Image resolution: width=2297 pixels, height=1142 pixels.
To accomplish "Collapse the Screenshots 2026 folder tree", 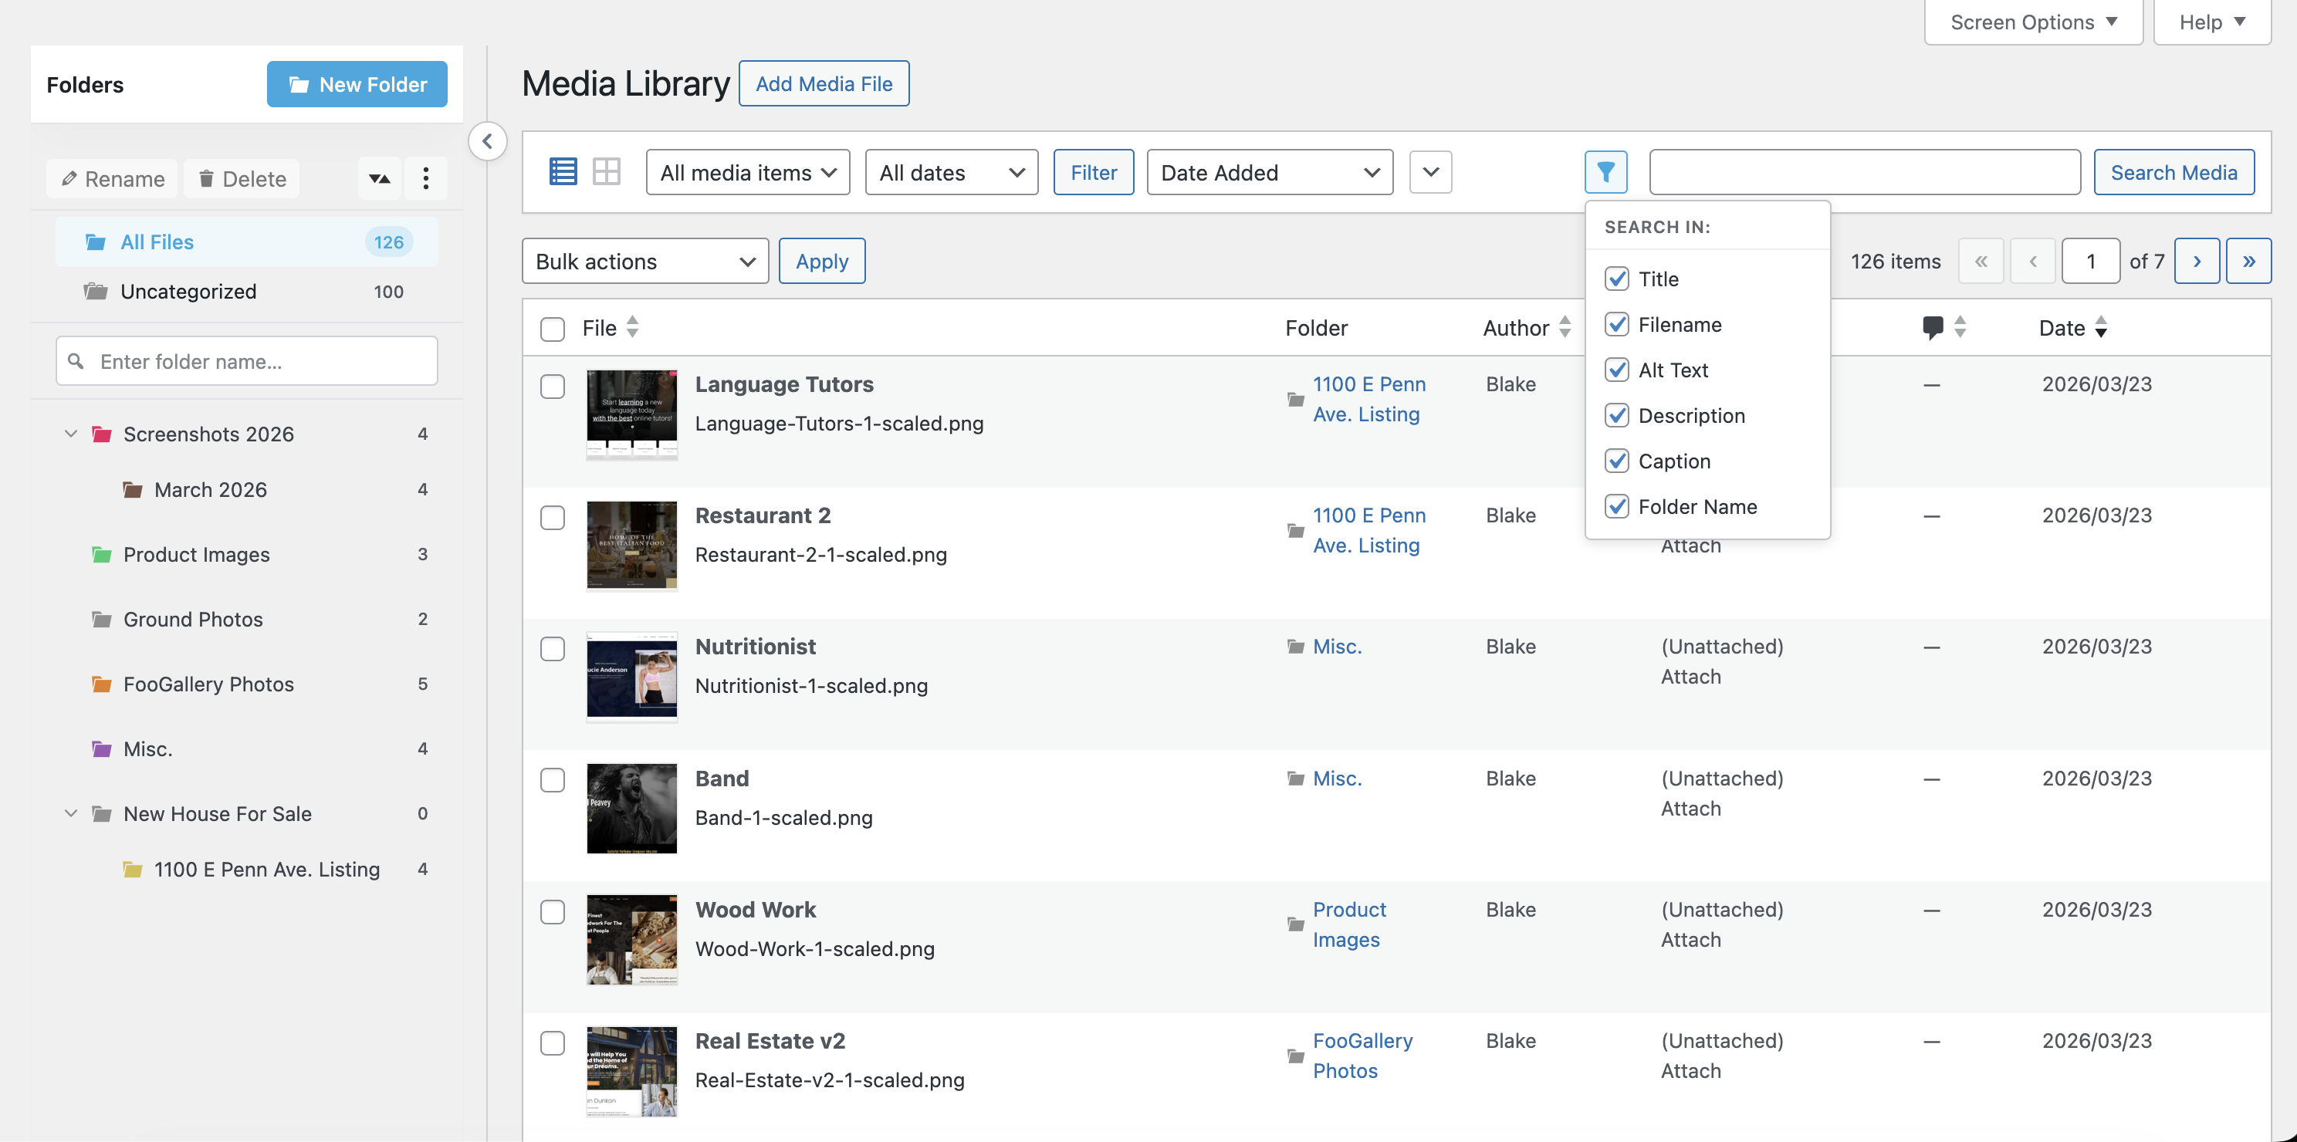I will 71,434.
